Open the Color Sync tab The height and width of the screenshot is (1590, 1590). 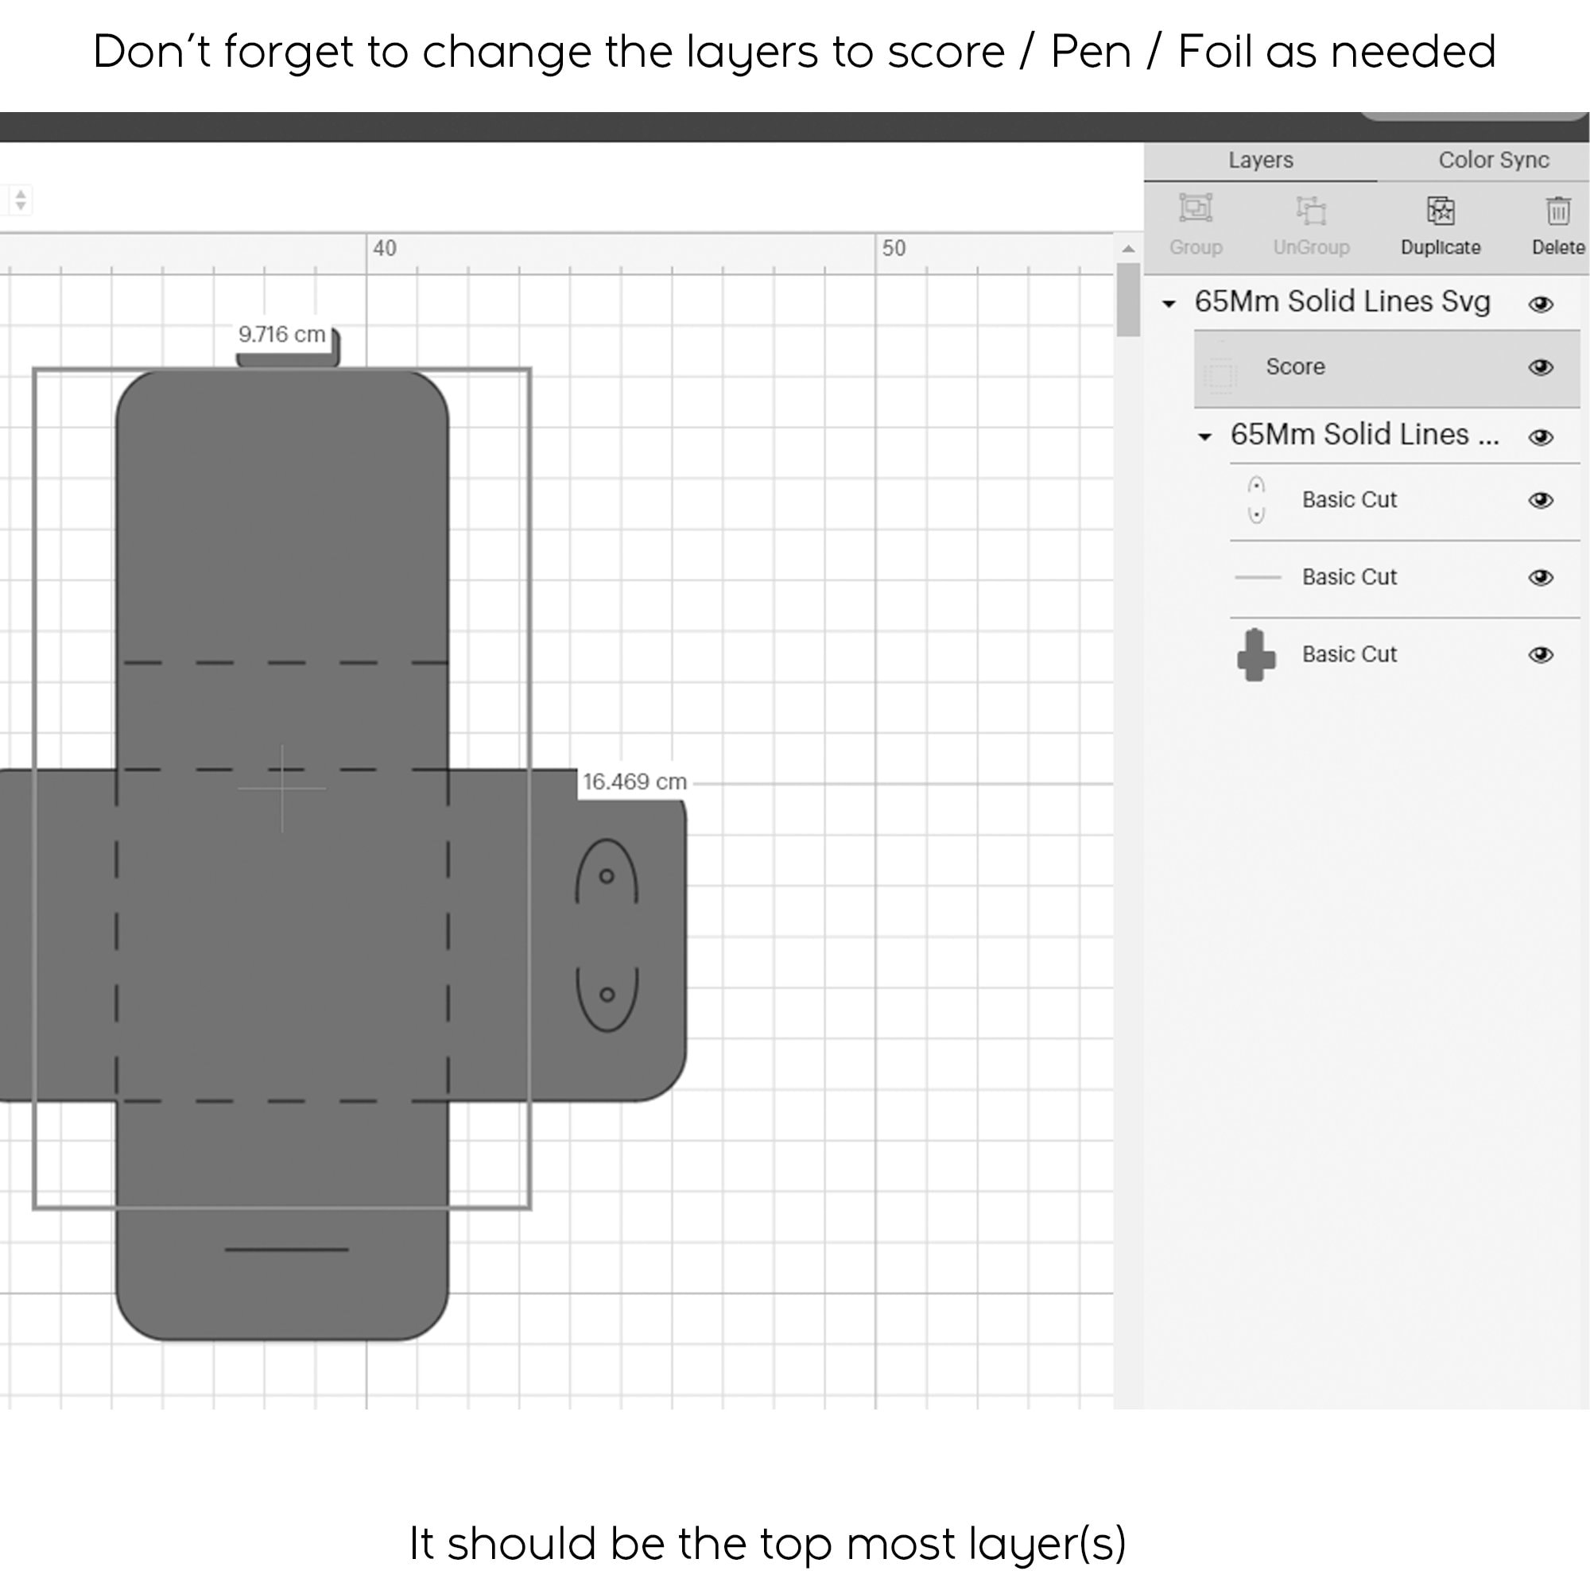[x=1493, y=161]
